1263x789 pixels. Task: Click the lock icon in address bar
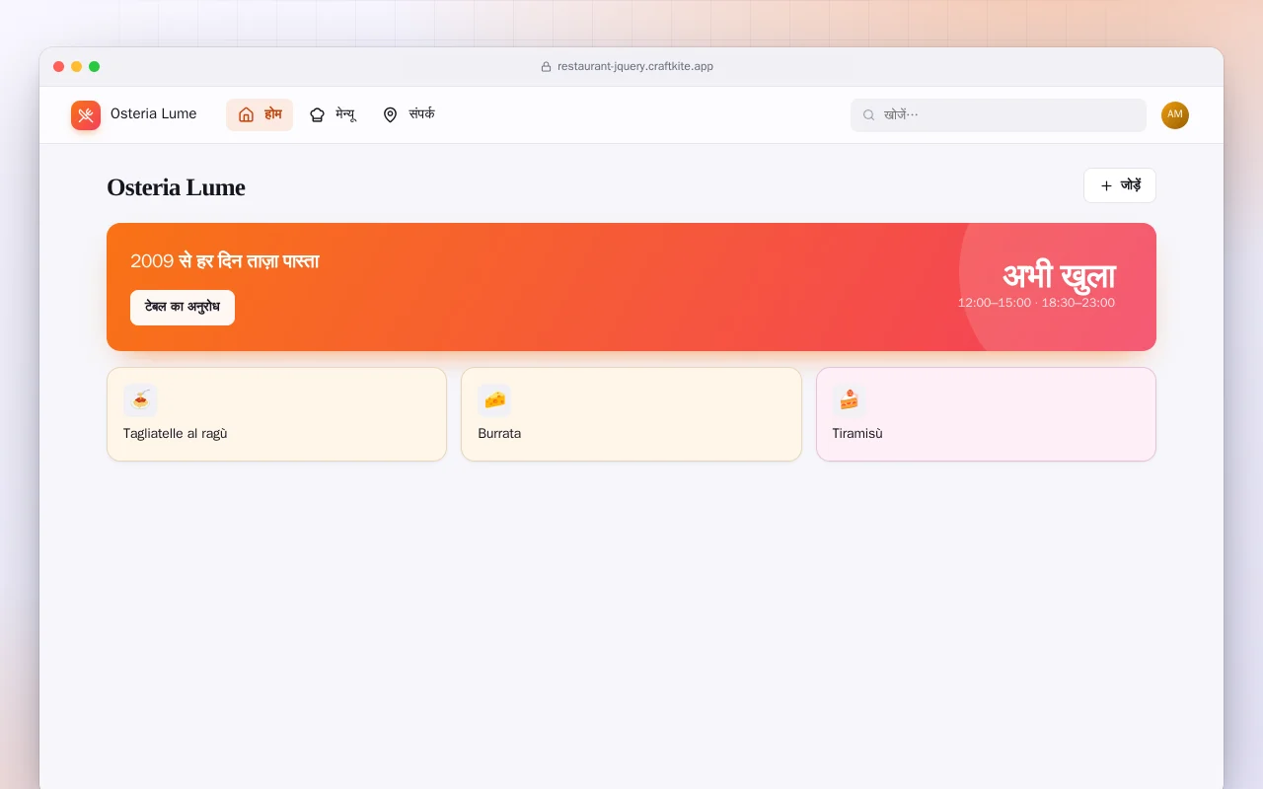click(x=546, y=67)
